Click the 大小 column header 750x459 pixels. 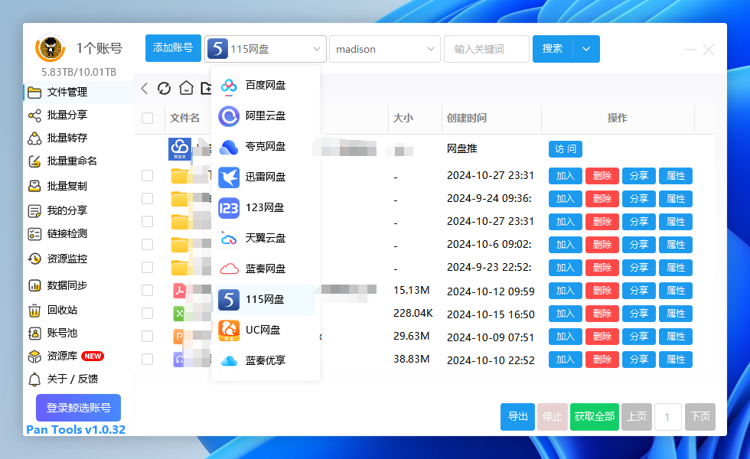point(403,118)
